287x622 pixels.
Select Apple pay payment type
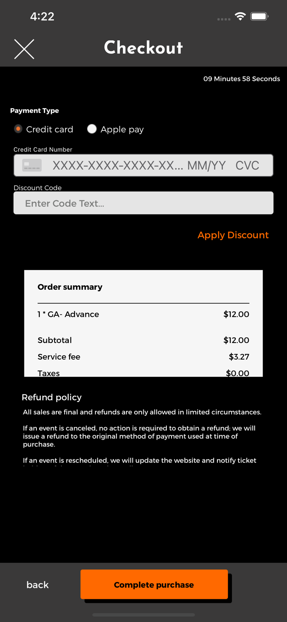coord(92,129)
